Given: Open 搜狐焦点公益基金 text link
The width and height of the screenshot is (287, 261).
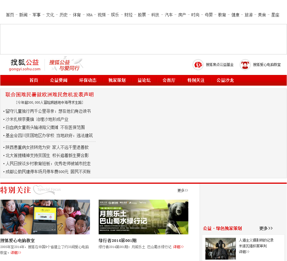Looking at the screenshot, I should tap(220, 65).
